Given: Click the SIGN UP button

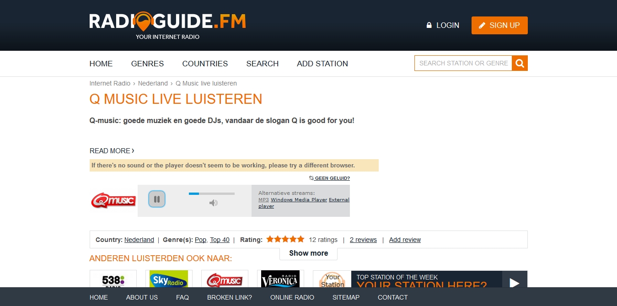Looking at the screenshot, I should pos(499,25).
